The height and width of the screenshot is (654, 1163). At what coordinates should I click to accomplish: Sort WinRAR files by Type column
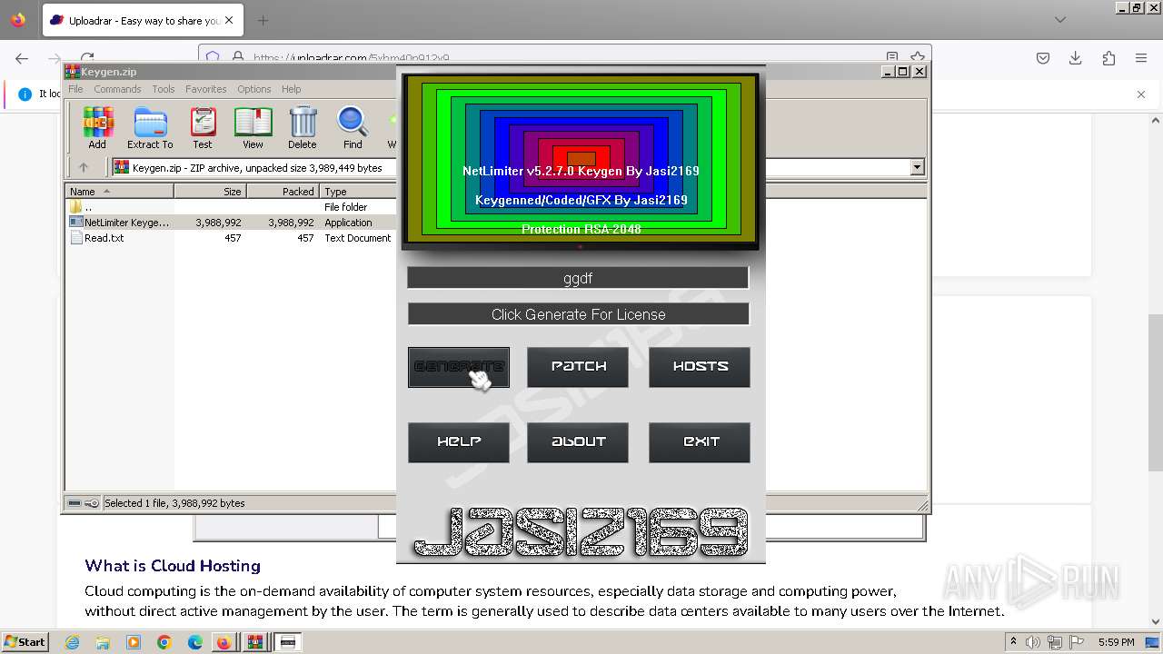[x=358, y=192]
